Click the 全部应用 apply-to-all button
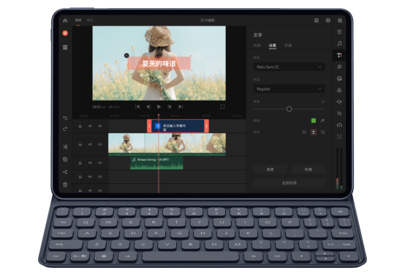Screen dimensions: 405x276 [289, 183]
